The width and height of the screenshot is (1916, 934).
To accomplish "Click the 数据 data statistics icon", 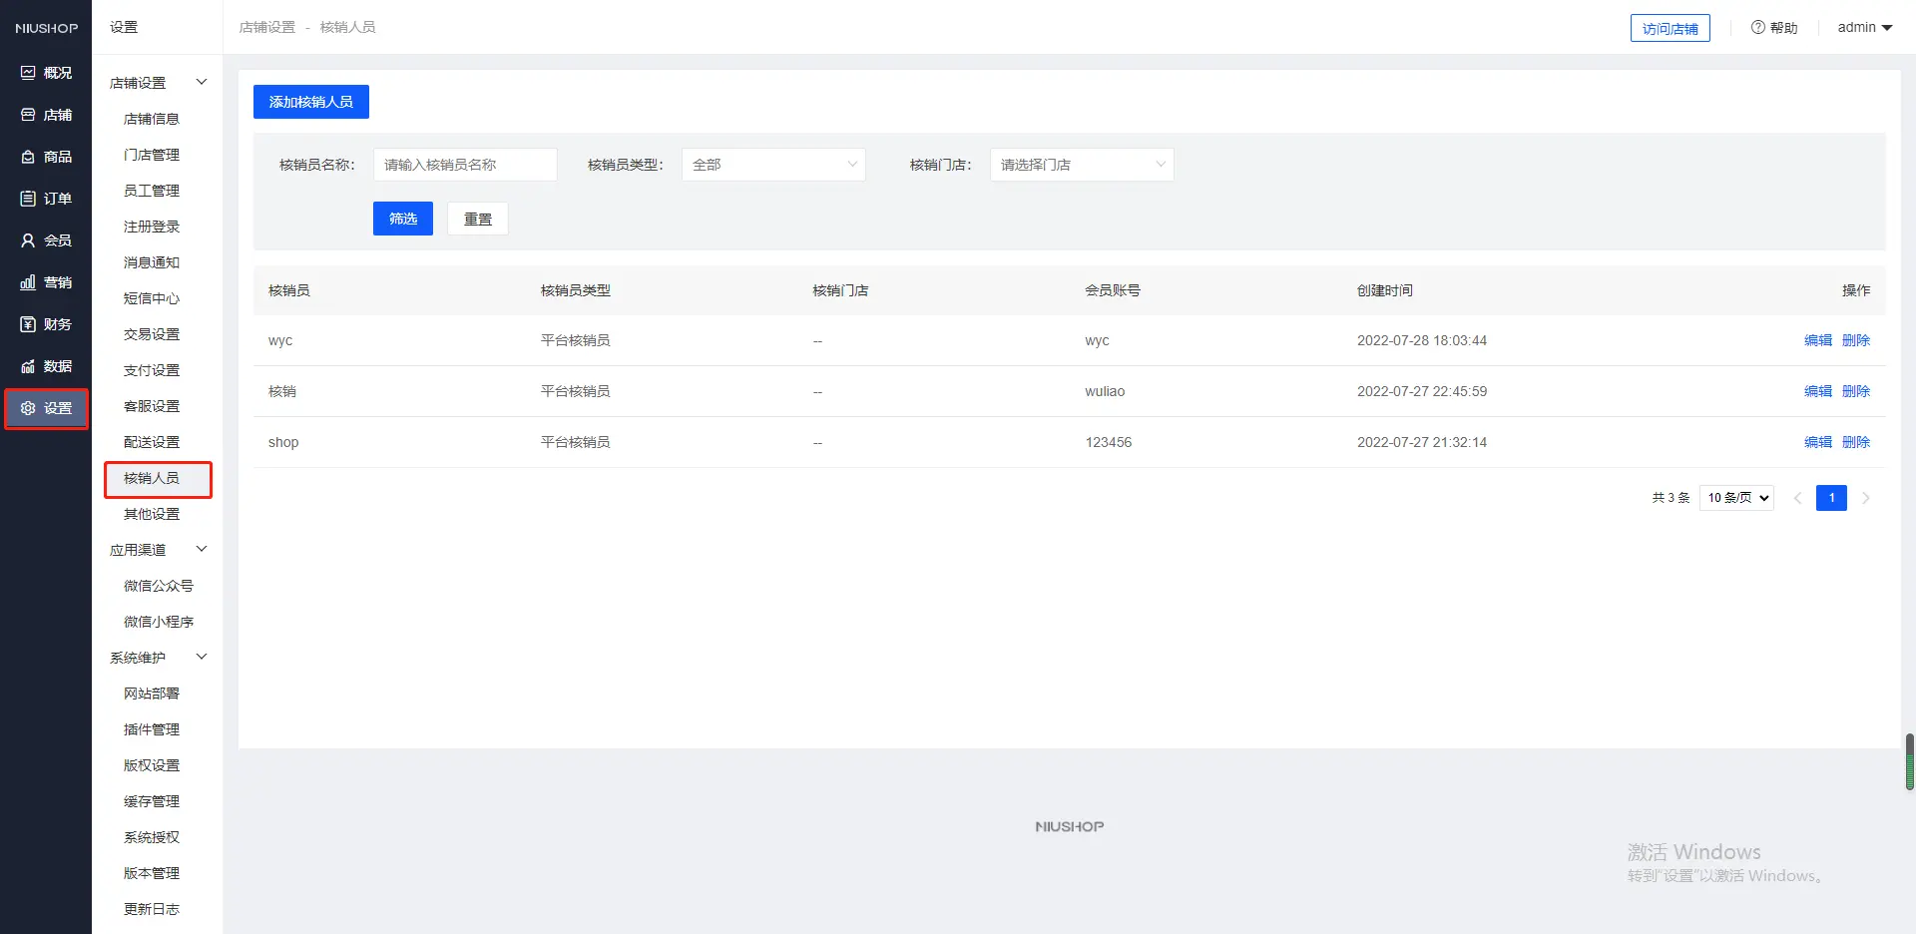I will (28, 366).
